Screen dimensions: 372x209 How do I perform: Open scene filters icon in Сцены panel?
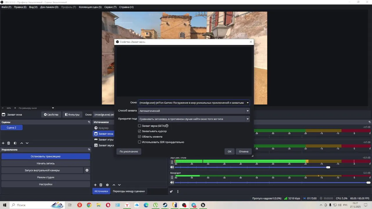15,143
